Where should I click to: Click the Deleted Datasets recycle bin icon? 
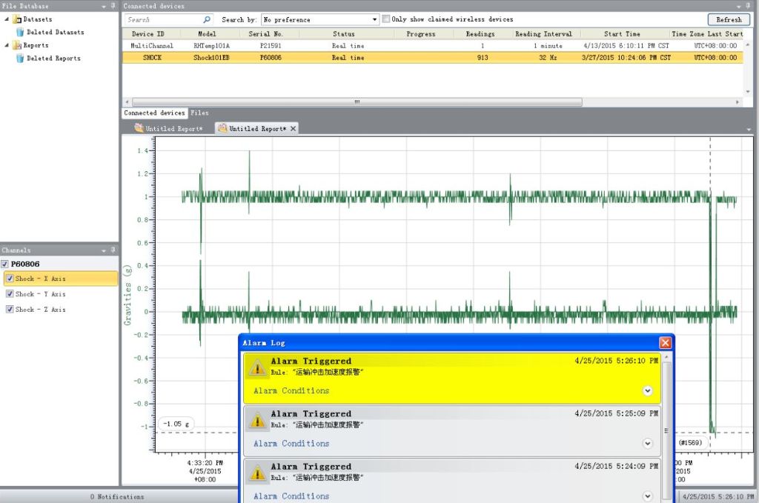pos(20,33)
